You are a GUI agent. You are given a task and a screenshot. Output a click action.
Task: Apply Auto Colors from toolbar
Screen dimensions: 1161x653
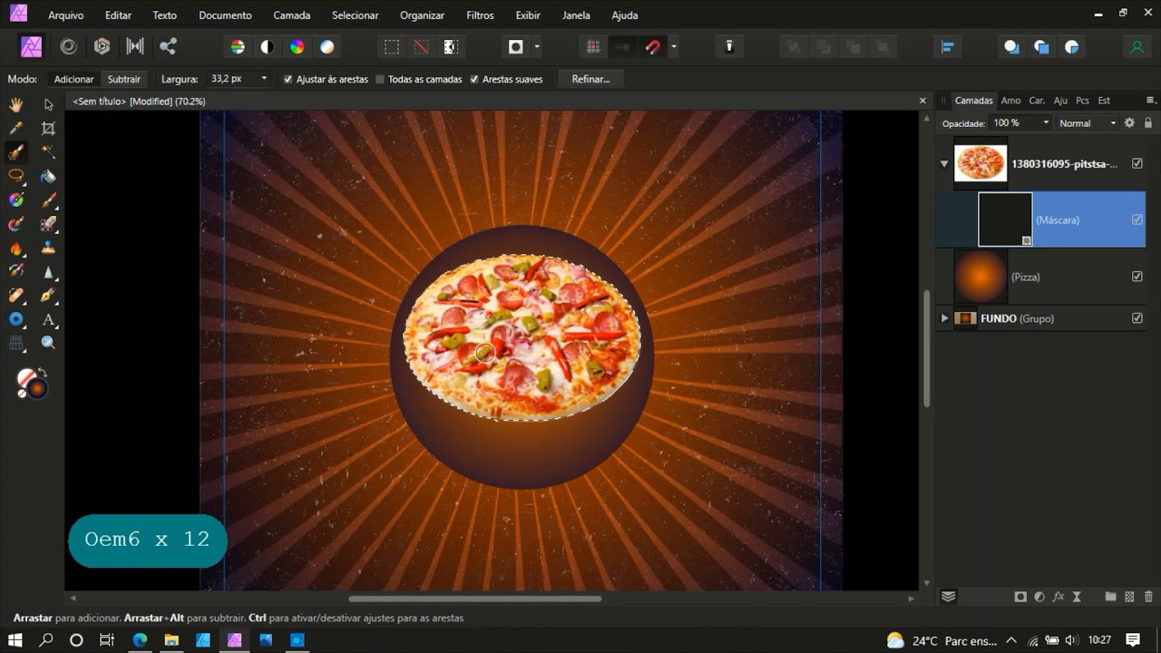pyautogui.click(x=298, y=47)
